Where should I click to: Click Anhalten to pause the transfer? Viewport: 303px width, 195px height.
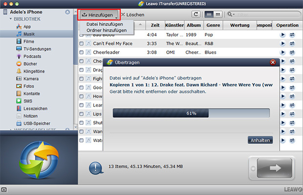pyautogui.click(x=260, y=140)
